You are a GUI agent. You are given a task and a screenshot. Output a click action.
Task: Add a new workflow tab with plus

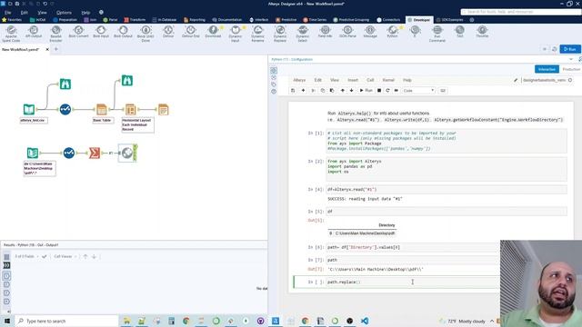(56, 49)
